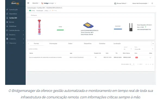
Task: Click the Duração (min) column header
Action: pos(97,53)
